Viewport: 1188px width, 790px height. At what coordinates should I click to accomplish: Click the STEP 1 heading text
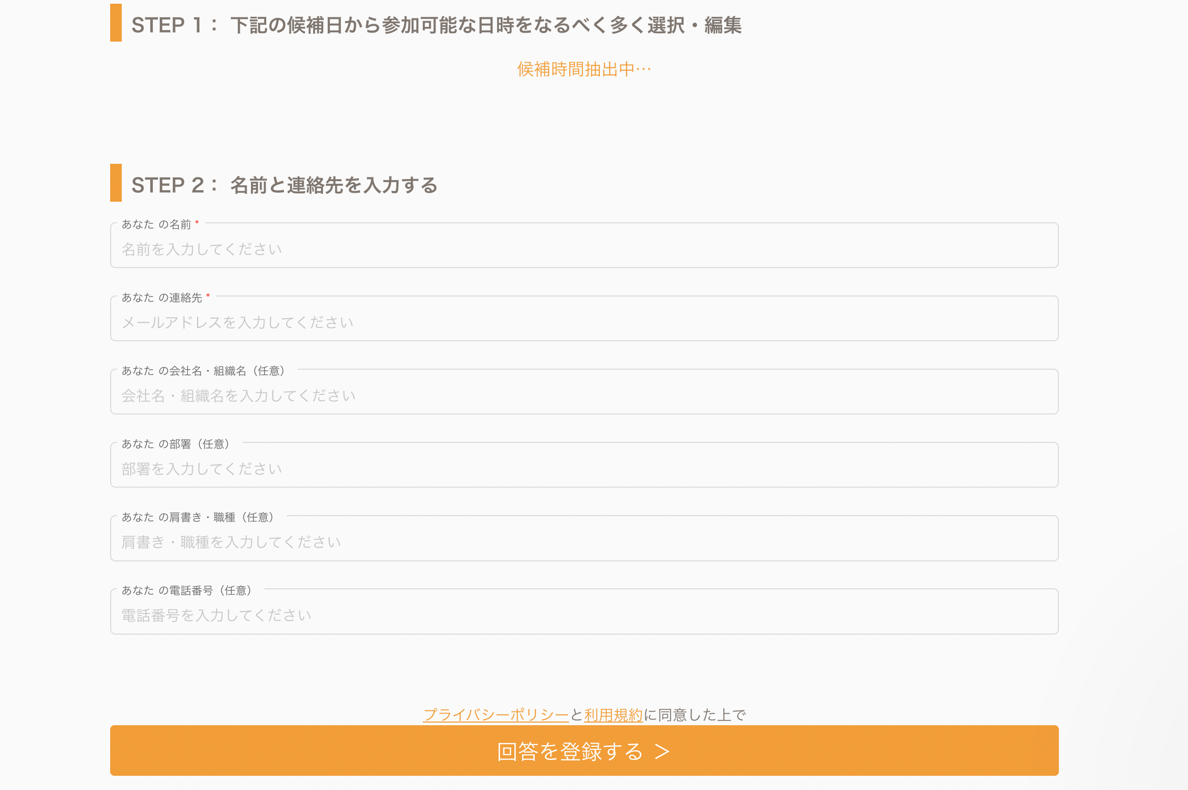pos(436,25)
